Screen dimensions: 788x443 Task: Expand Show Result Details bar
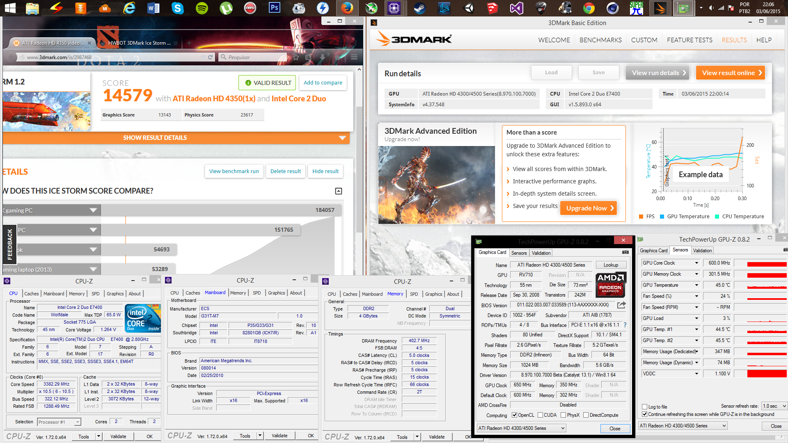pos(176,138)
